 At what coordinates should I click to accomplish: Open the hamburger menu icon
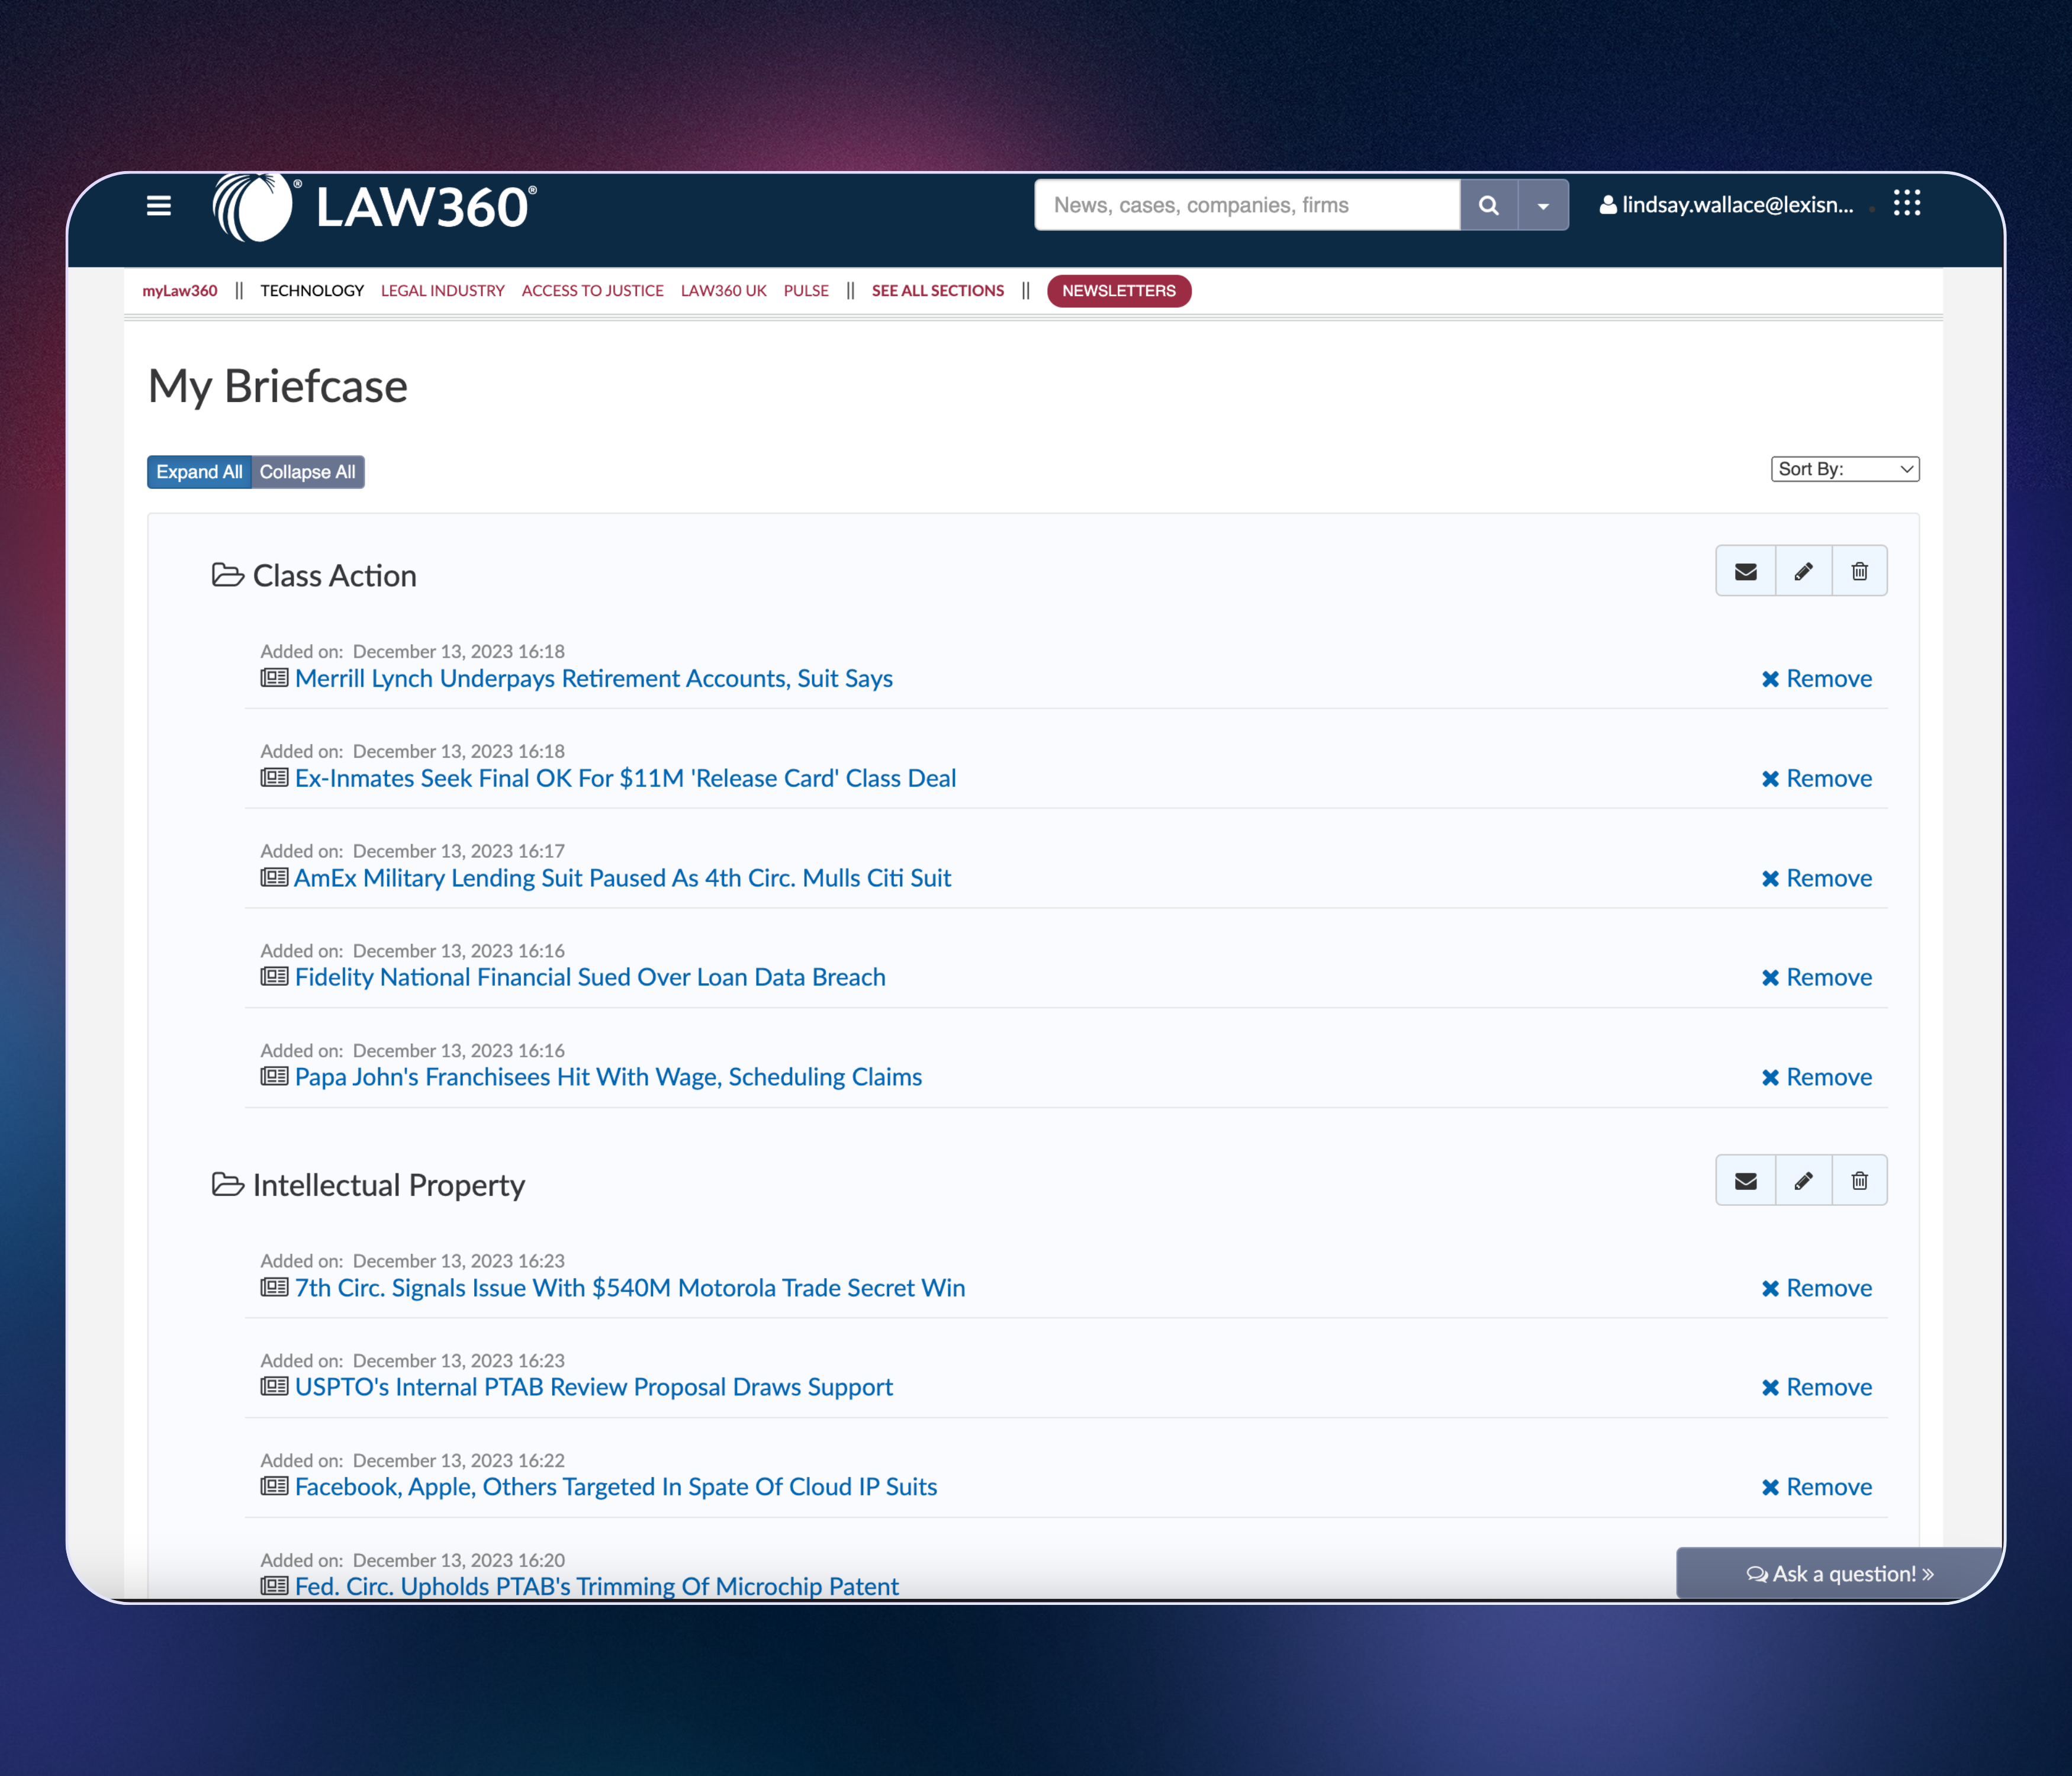[158, 205]
